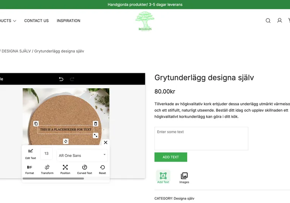Open the search magnifier icon
This screenshot has width=290, height=203.
pyautogui.click(x=268, y=20)
